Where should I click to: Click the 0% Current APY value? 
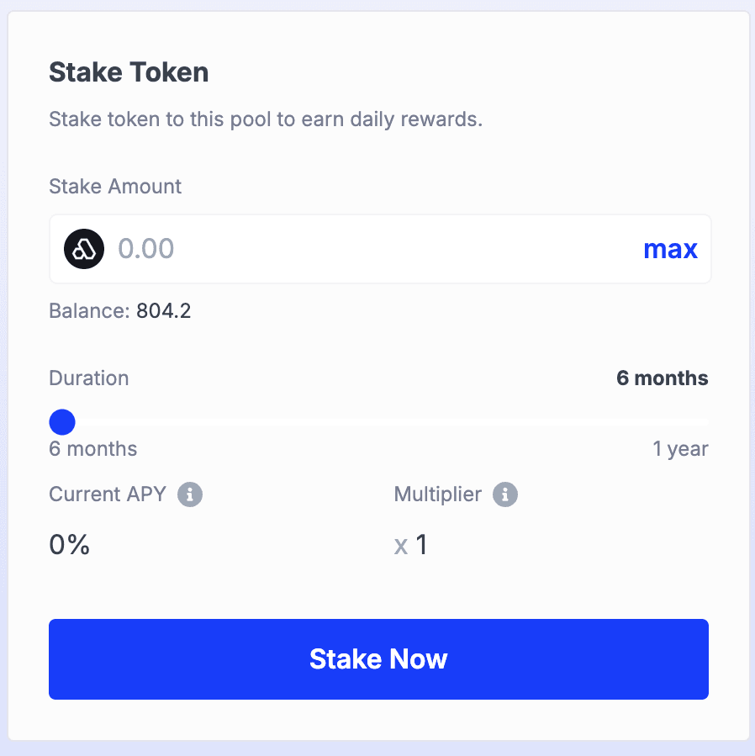coord(68,545)
